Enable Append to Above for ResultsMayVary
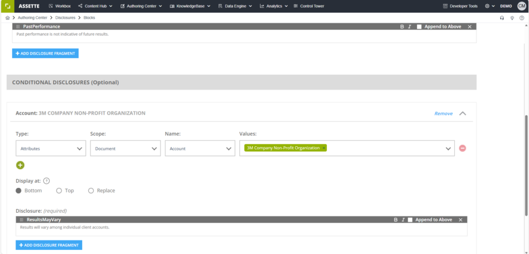Viewport: 529px width, 254px height. [x=410, y=220]
